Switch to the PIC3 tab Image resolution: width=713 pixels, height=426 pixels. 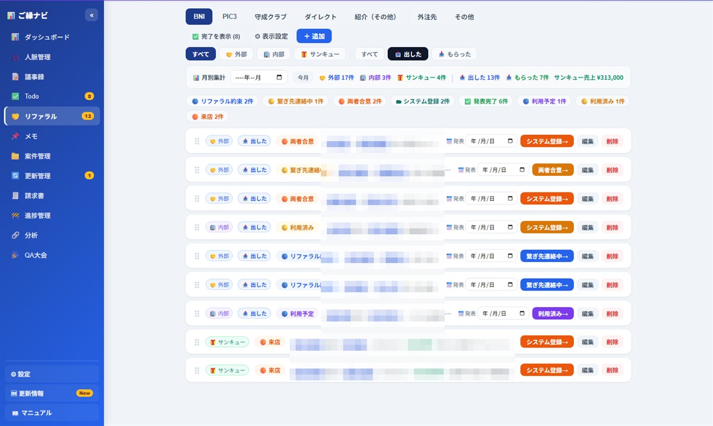[x=229, y=17]
